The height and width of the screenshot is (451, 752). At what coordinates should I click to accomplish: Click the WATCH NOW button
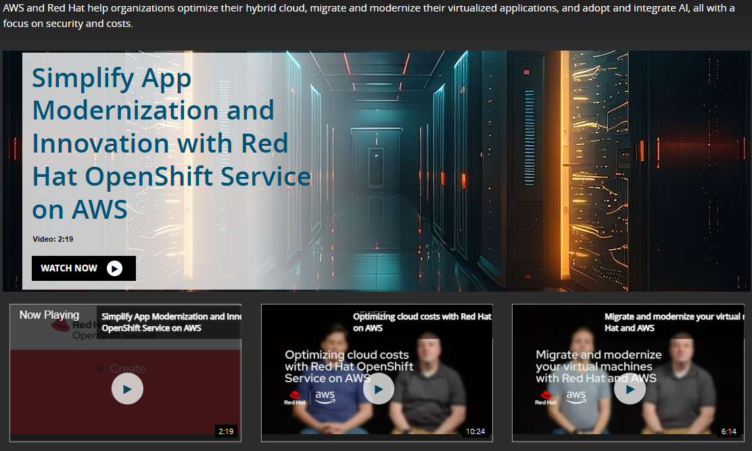[x=83, y=268]
